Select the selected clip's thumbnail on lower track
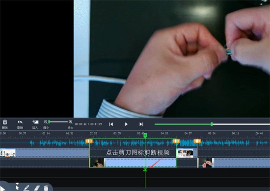 click(97, 163)
